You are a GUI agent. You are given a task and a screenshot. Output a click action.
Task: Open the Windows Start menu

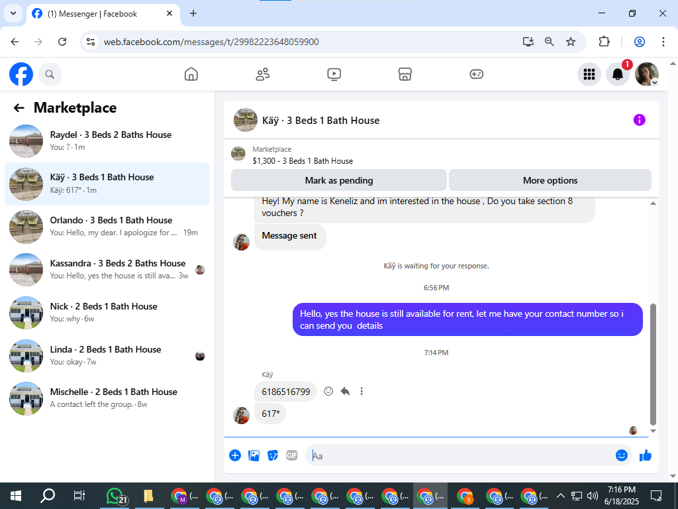[x=16, y=496]
